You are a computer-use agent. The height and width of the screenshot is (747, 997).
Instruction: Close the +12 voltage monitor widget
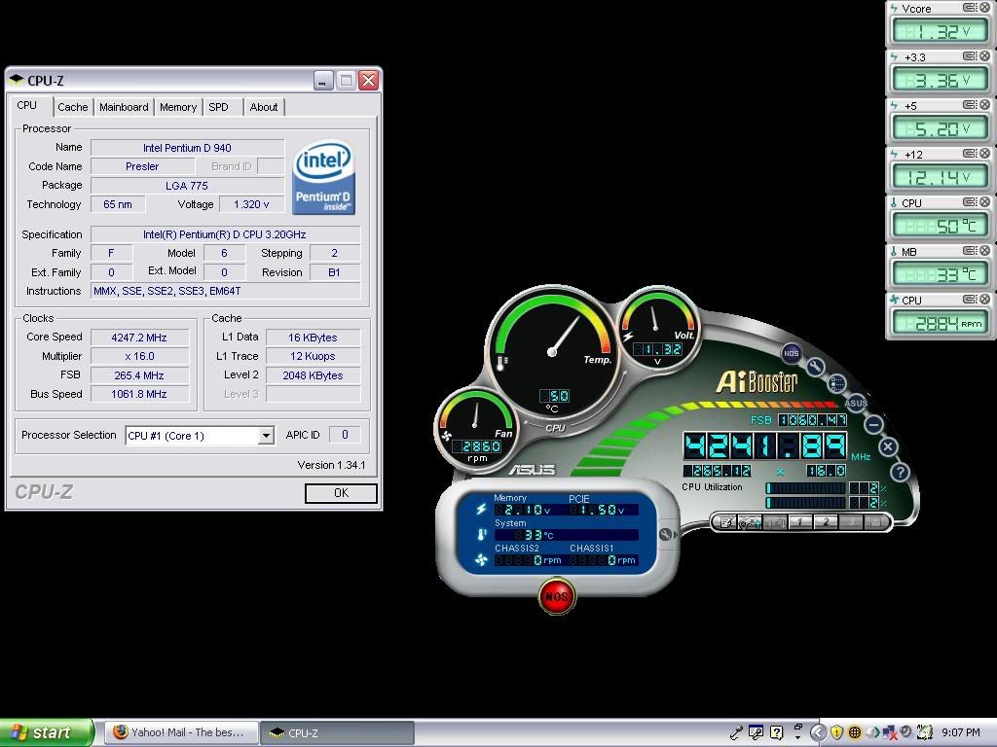pos(984,153)
